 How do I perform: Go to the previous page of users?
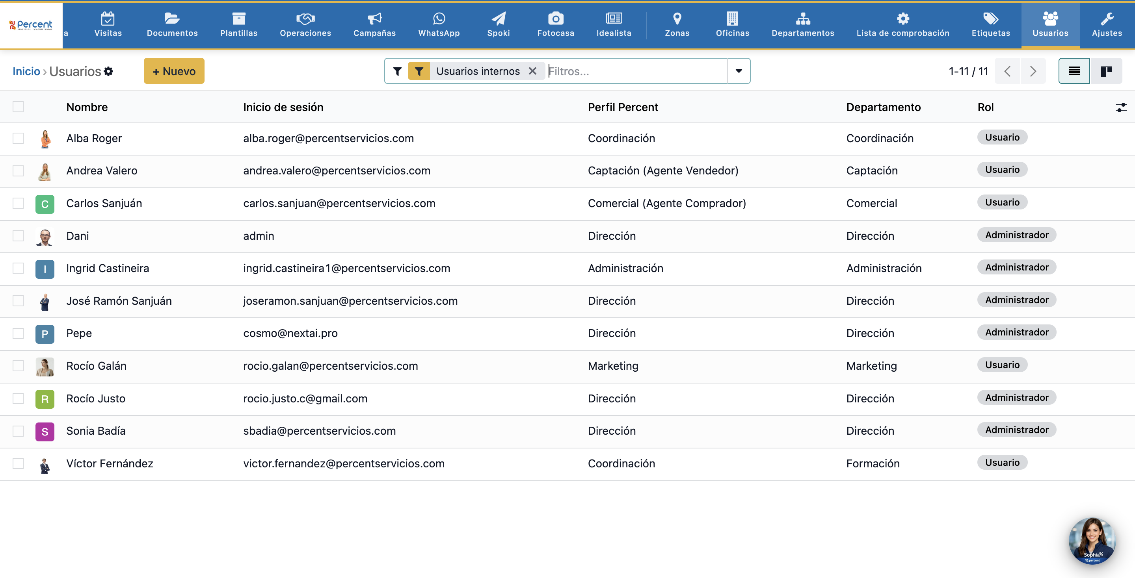[1007, 71]
